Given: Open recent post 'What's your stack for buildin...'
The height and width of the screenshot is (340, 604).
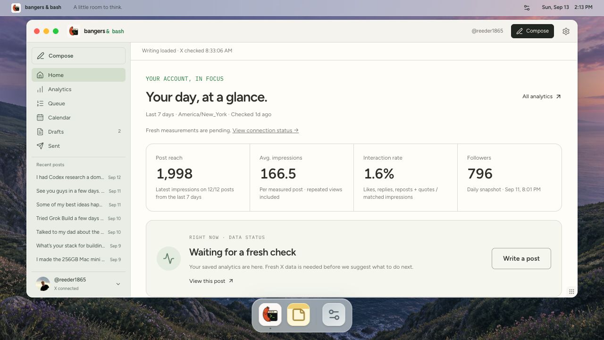Looking at the screenshot, I should tap(78, 246).
